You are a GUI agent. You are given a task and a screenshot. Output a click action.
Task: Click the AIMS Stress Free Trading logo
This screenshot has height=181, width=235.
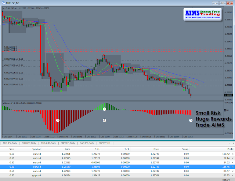click(202, 14)
